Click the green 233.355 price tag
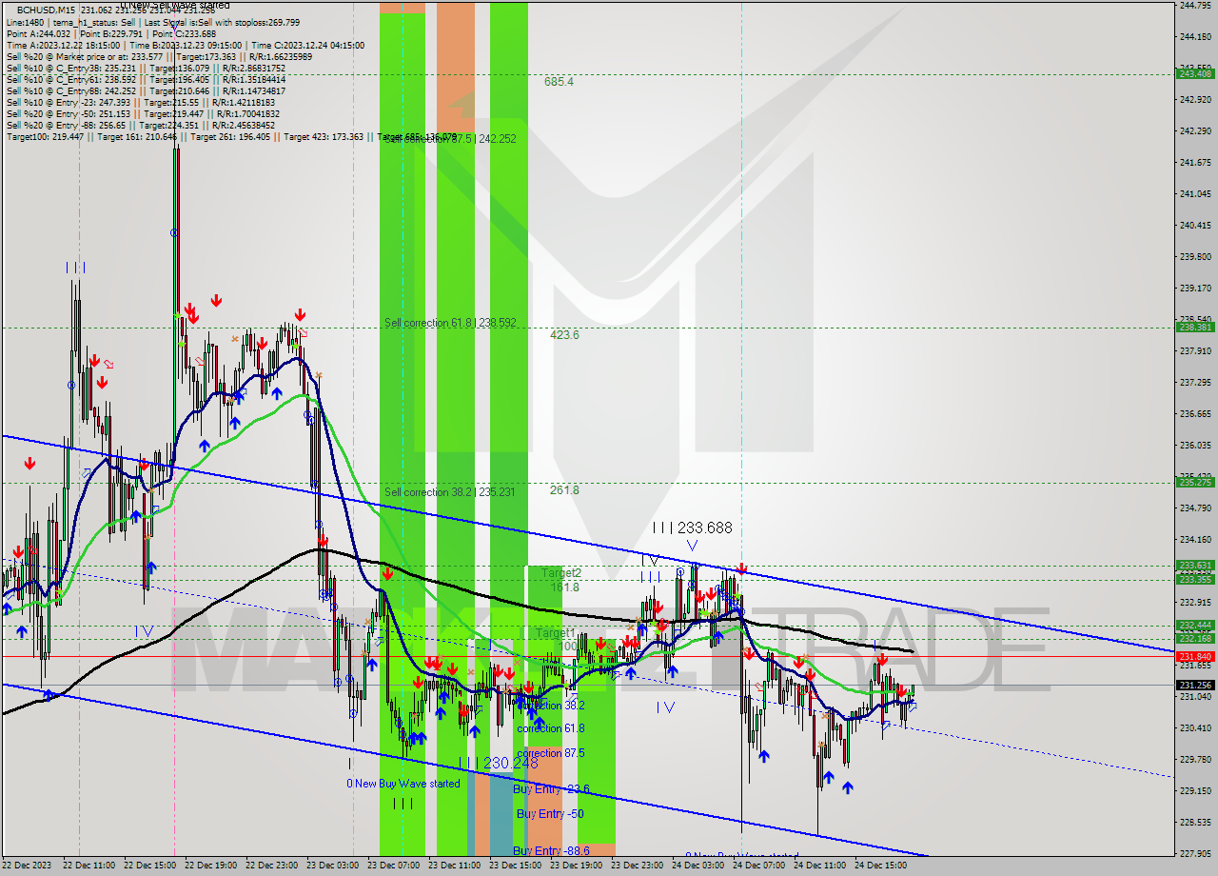The height and width of the screenshot is (876, 1218). pyautogui.click(x=1195, y=579)
